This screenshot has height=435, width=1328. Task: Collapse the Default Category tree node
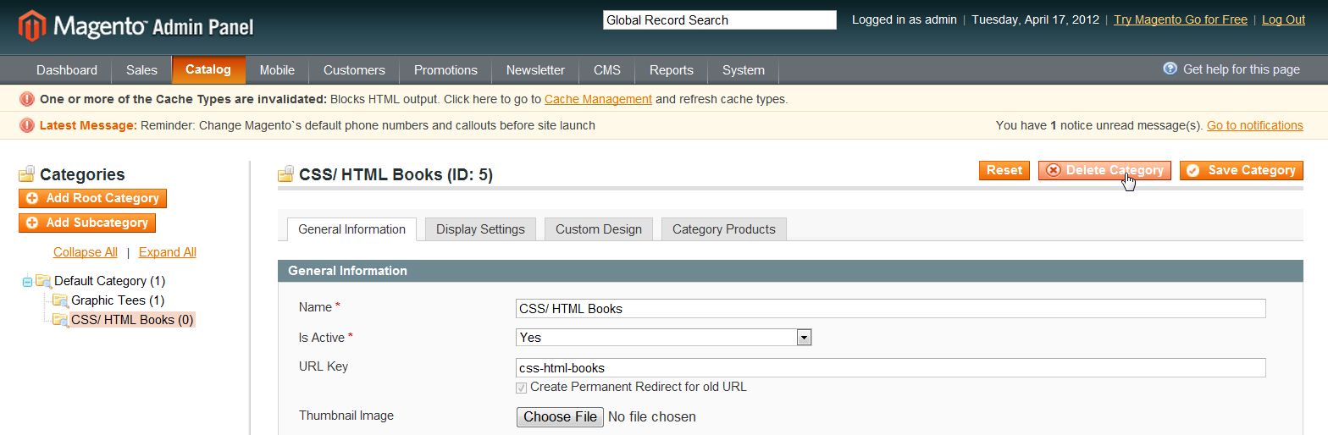27,281
